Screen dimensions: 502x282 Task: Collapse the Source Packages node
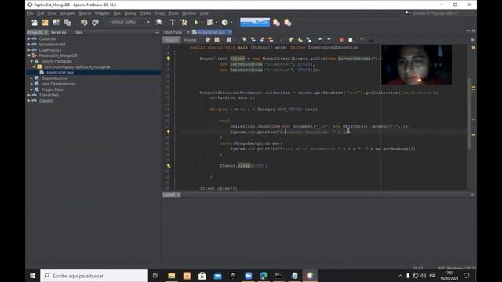pyautogui.click(x=31, y=61)
